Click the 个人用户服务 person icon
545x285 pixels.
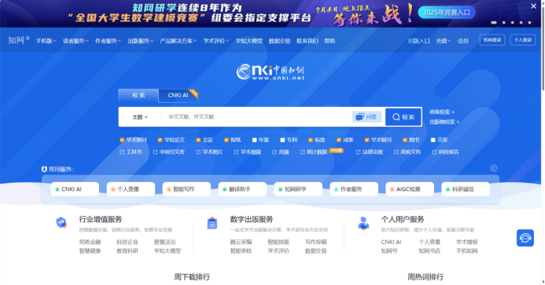363,223
